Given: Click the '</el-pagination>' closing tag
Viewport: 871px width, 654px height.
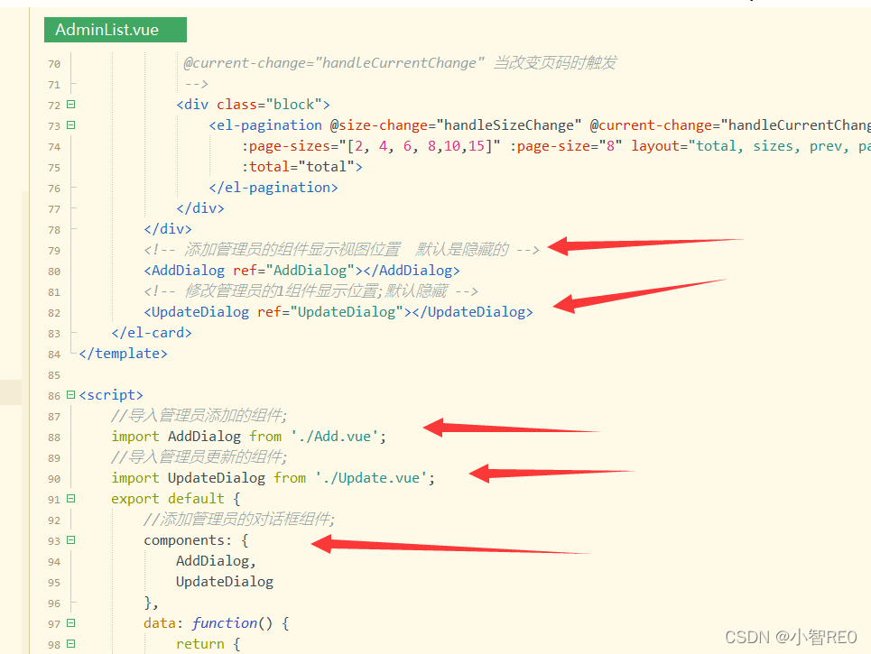Looking at the screenshot, I should coord(273,188).
